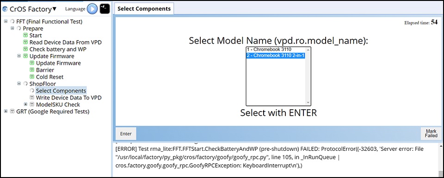Click the green status icon beside Start
This screenshot has height=178, width=444.
(x=25, y=36)
